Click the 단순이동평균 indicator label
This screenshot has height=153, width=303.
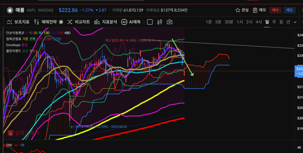click(x=15, y=33)
